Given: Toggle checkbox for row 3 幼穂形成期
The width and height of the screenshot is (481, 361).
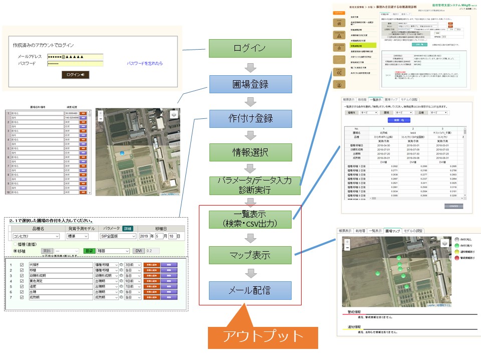Looking at the screenshot, I should tap(22, 276).
